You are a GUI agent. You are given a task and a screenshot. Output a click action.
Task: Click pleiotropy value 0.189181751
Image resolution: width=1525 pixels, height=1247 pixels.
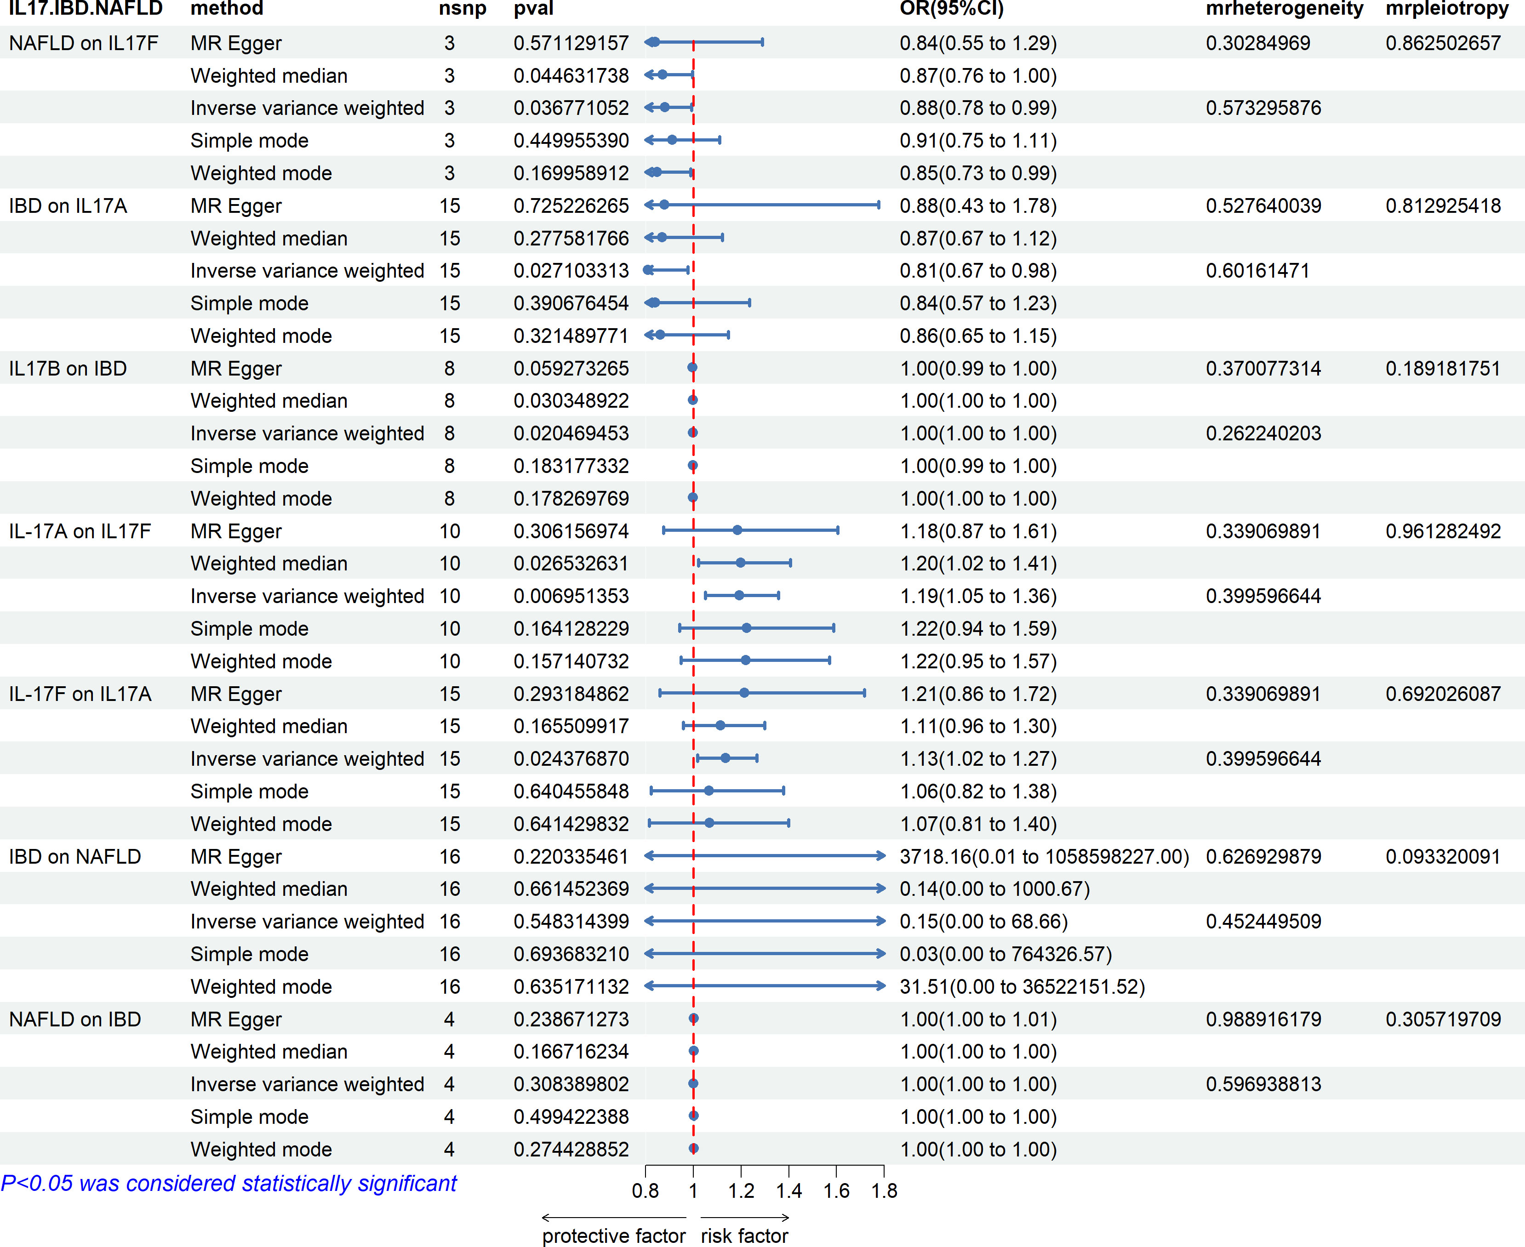(1443, 369)
